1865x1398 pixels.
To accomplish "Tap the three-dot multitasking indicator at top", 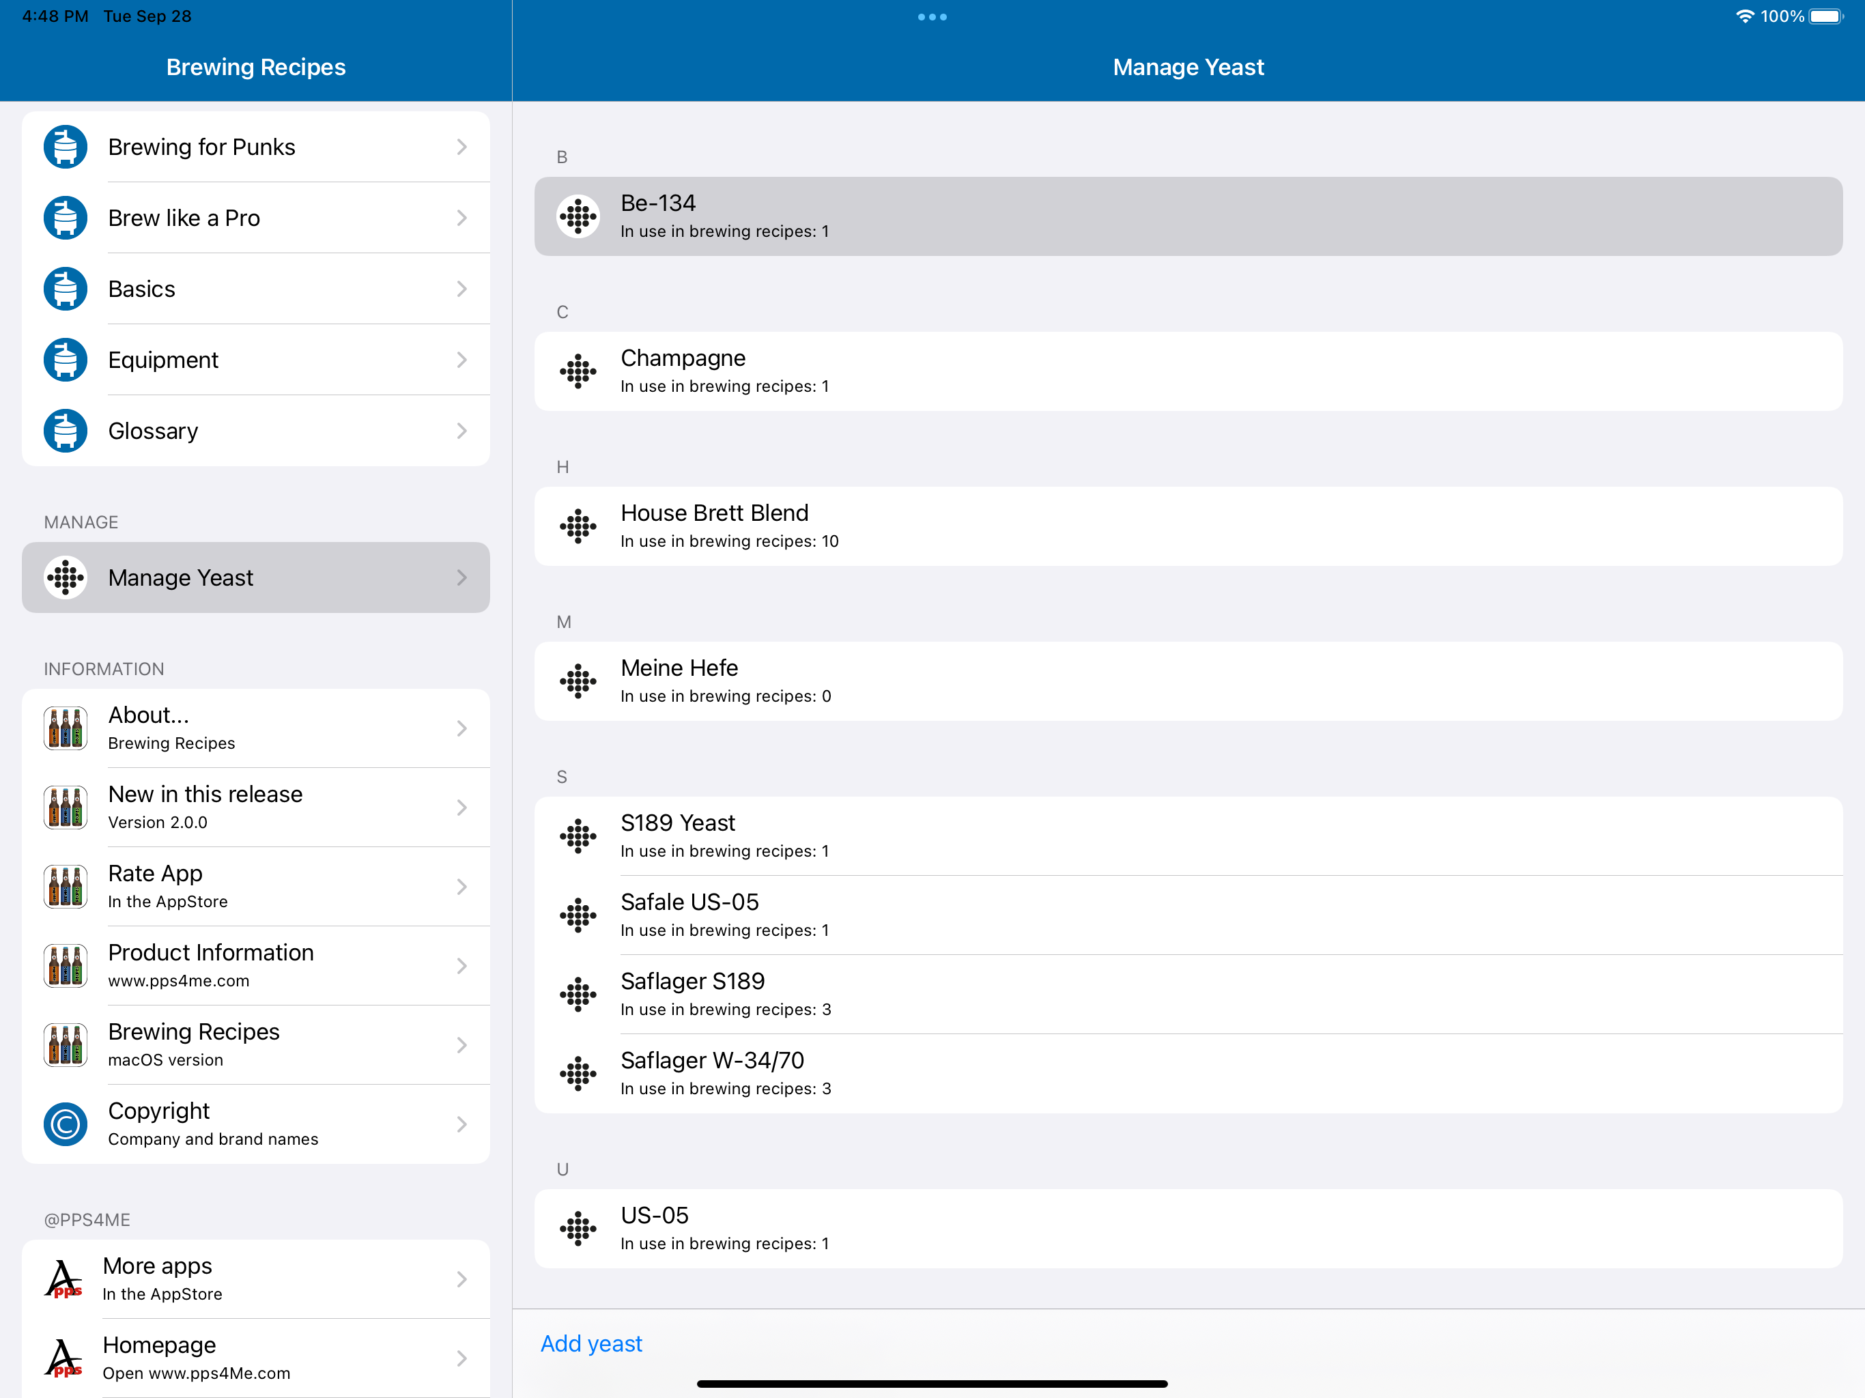I will click(x=932, y=17).
